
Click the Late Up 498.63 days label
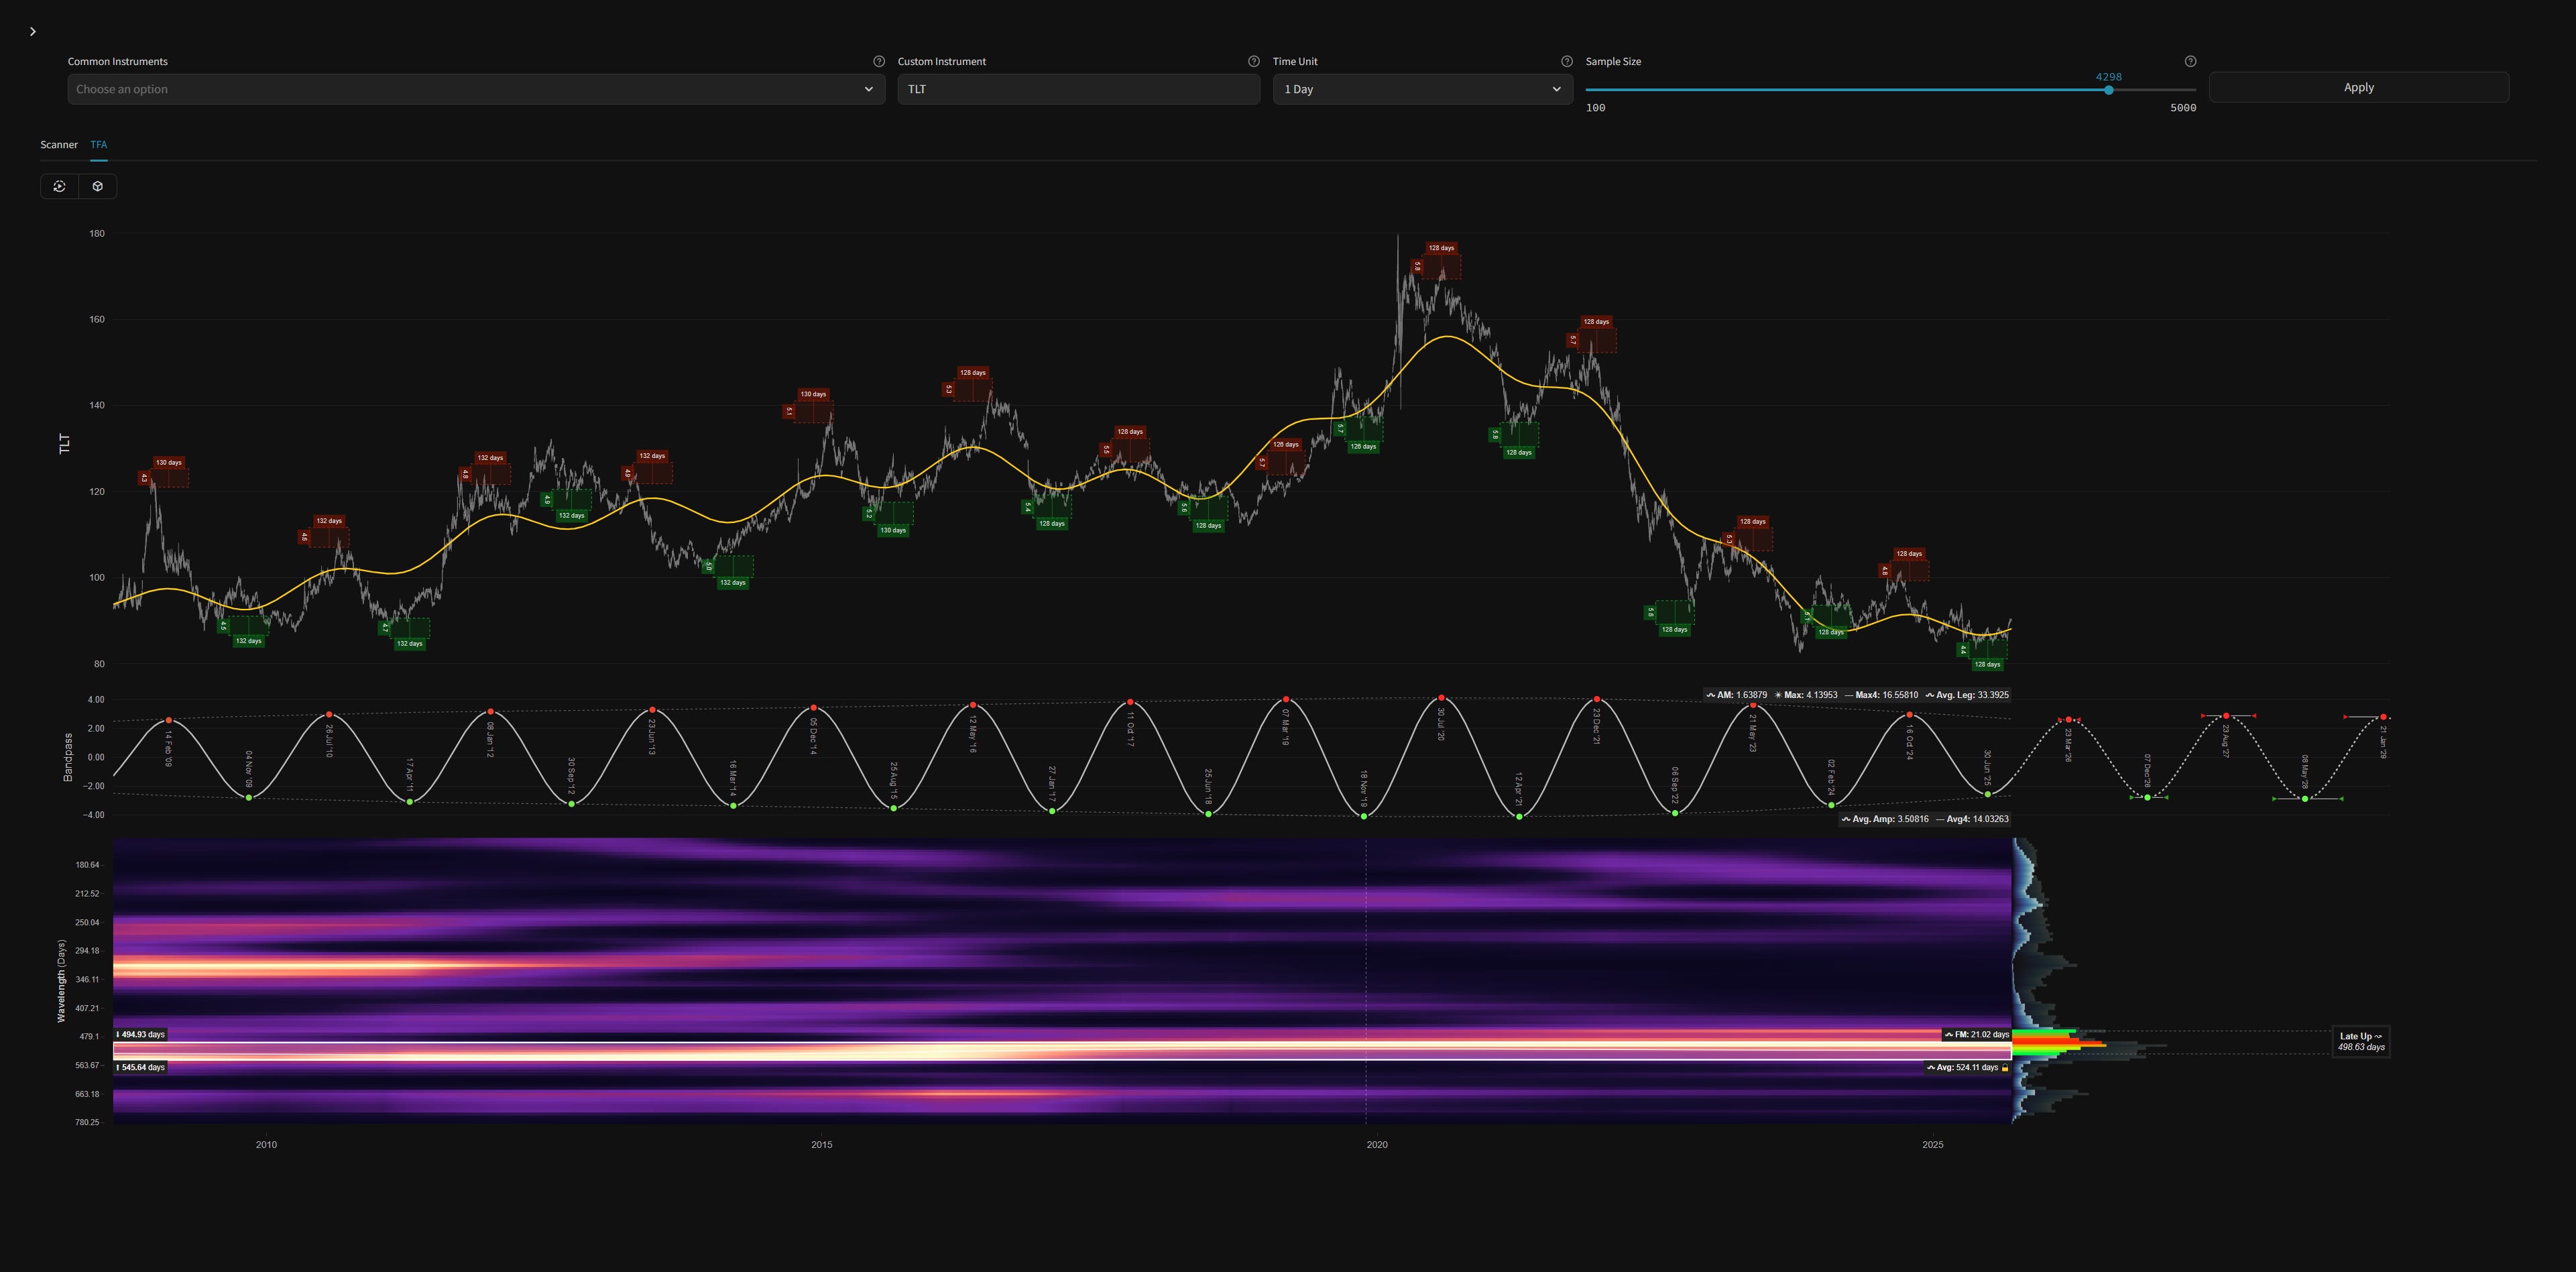pyautogui.click(x=2360, y=1041)
